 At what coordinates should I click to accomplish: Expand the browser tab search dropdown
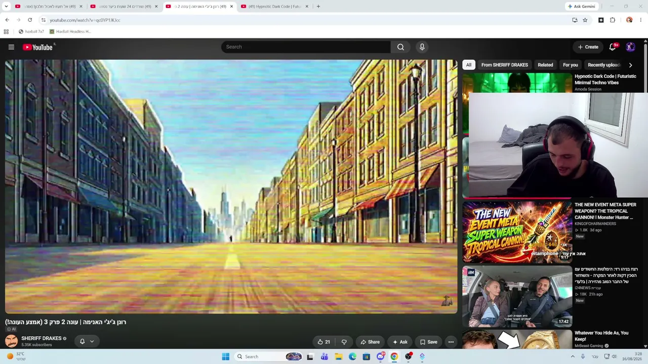pos(6,7)
